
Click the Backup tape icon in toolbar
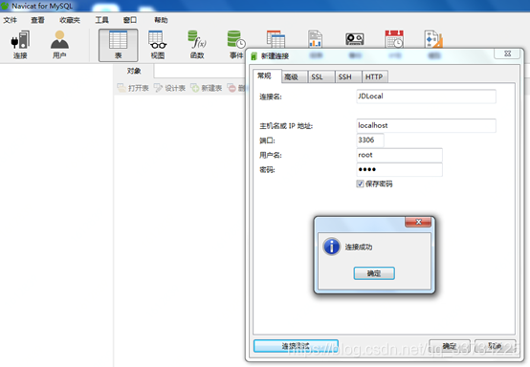point(355,39)
